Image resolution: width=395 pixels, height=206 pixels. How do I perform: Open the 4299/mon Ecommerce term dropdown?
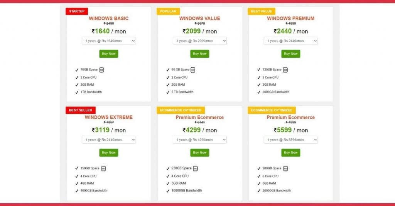coord(200,140)
